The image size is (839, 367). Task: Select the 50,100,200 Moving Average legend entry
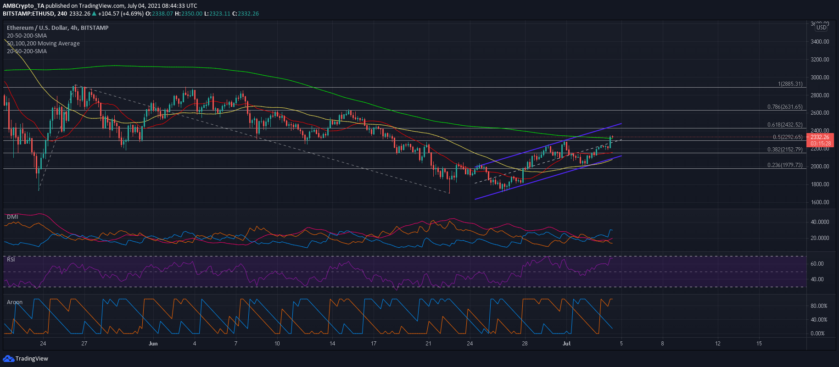pyautogui.click(x=43, y=44)
